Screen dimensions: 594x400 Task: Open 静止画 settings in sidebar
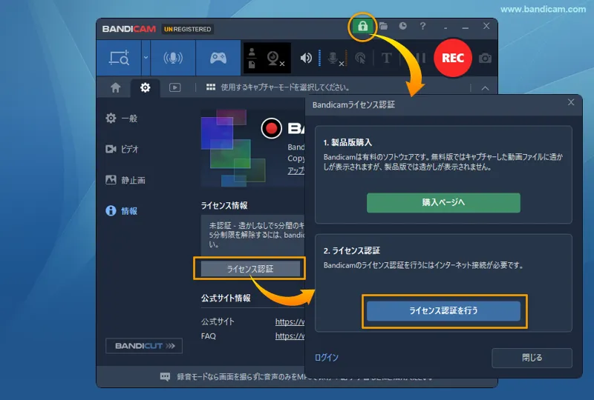click(x=125, y=180)
